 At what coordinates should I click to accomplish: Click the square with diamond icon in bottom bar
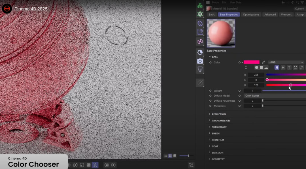(x=82, y=165)
